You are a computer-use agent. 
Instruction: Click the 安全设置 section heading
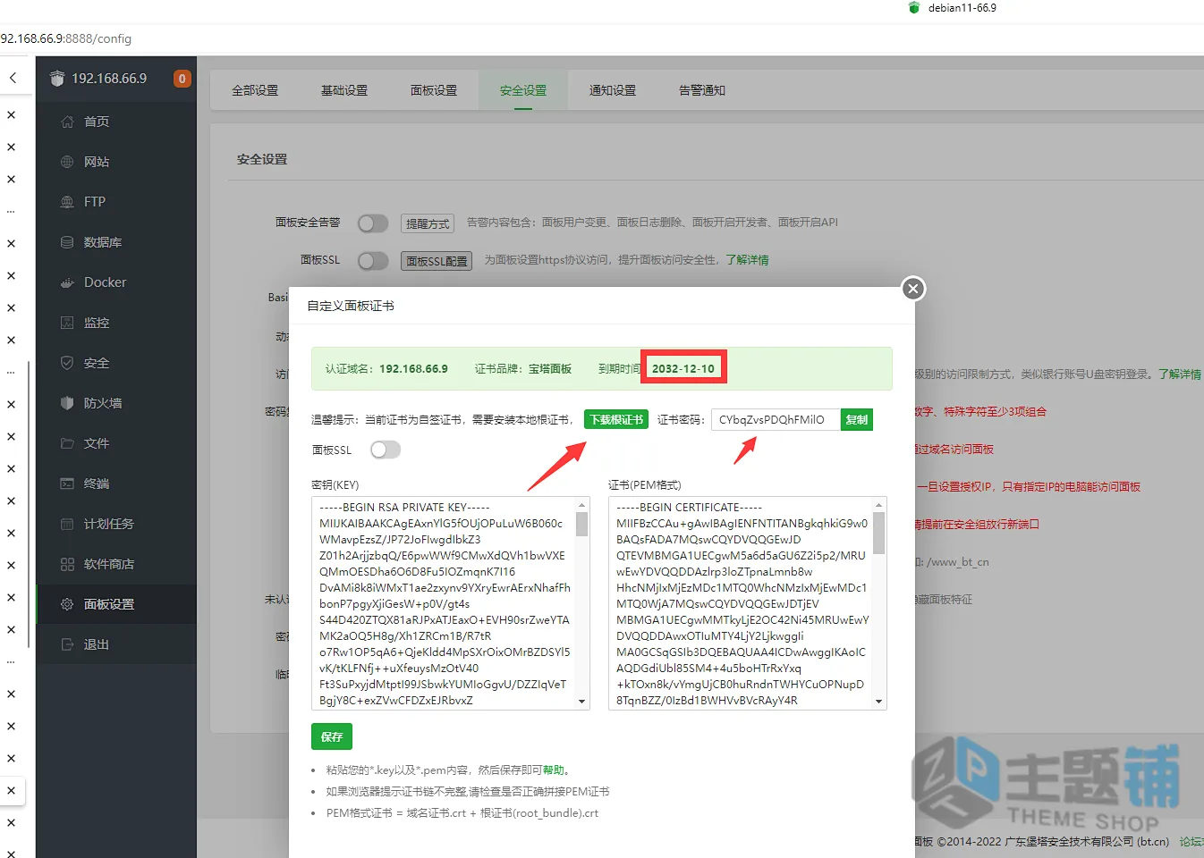tap(262, 159)
